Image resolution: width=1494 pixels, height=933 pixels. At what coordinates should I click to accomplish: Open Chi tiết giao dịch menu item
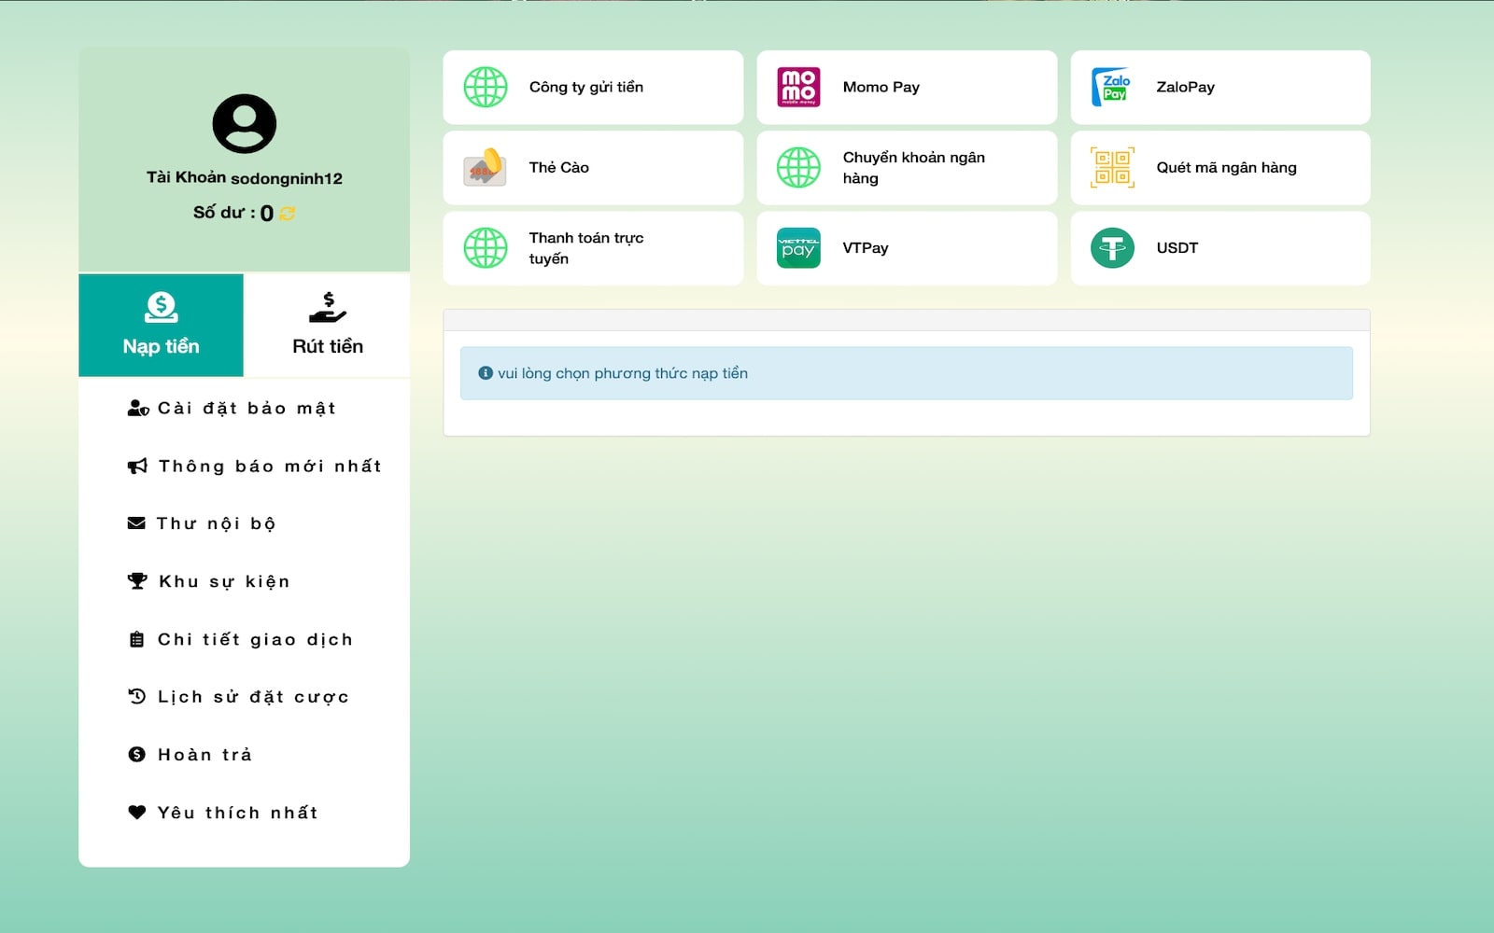244,639
